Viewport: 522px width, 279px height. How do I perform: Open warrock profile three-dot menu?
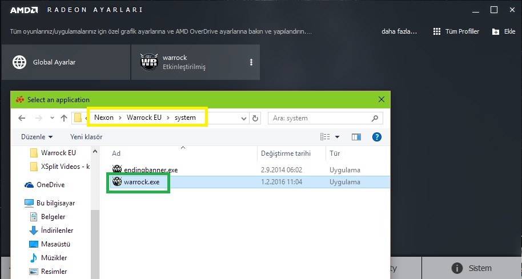click(251, 62)
